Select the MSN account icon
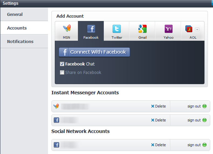 coord(67,28)
